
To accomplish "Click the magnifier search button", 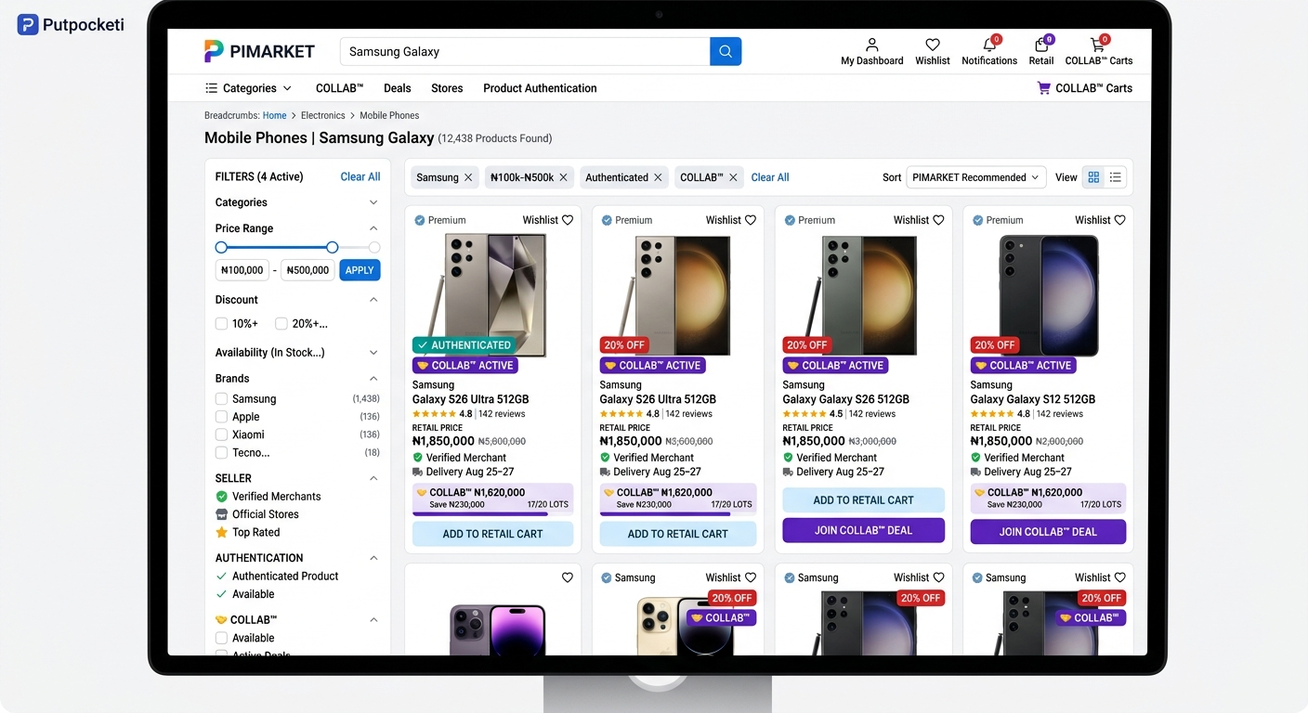I will [x=726, y=51].
